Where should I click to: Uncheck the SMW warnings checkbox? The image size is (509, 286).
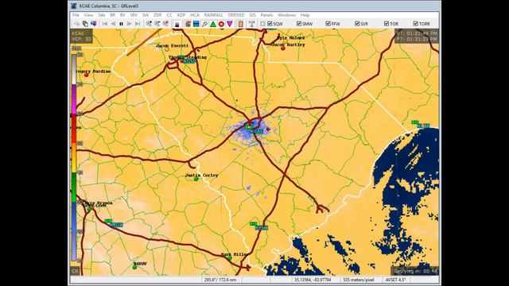[x=299, y=24]
